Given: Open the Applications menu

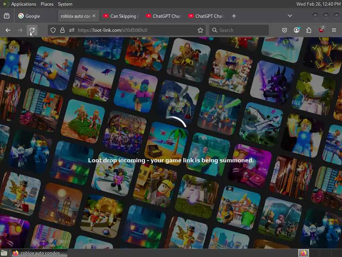Looking at the screenshot, I should pyautogui.click(x=24, y=4).
